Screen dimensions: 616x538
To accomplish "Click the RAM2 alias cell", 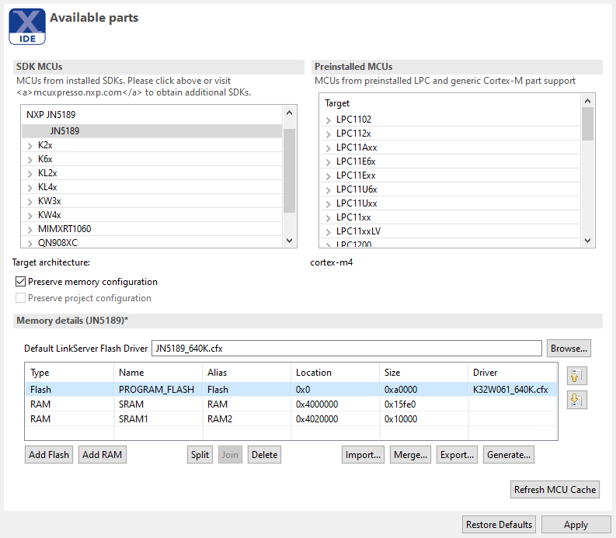I will click(x=247, y=419).
